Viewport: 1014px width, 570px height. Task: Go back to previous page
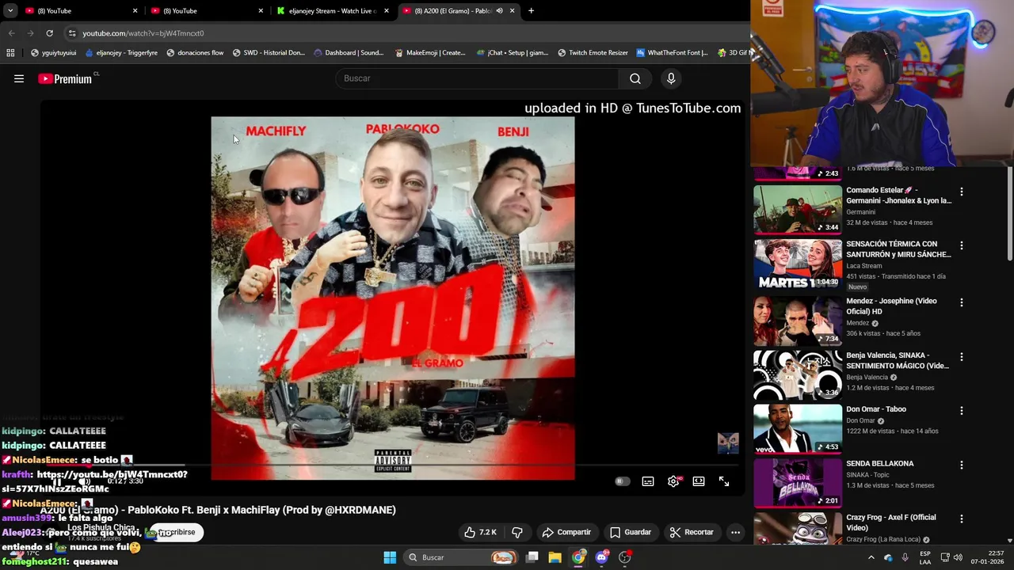click(11, 33)
